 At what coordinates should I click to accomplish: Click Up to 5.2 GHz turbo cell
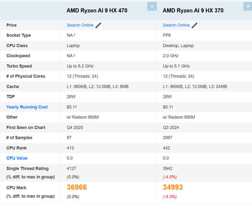click(80, 66)
